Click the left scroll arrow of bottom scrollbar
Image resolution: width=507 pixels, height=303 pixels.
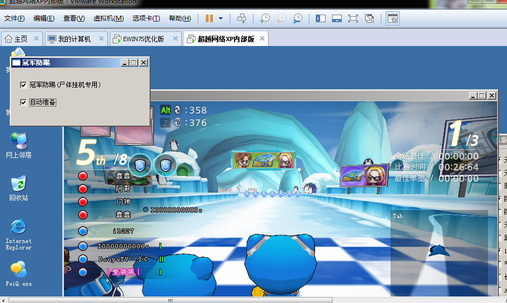pyautogui.click(x=3, y=300)
